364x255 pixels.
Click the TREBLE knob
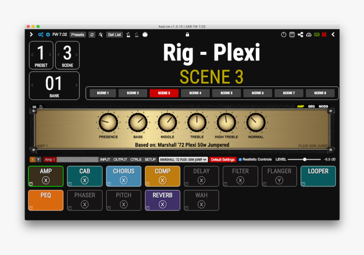point(197,122)
